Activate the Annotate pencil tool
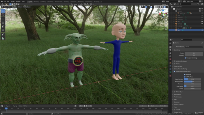The width and height of the screenshot is (204, 115). [x=3, y=34]
